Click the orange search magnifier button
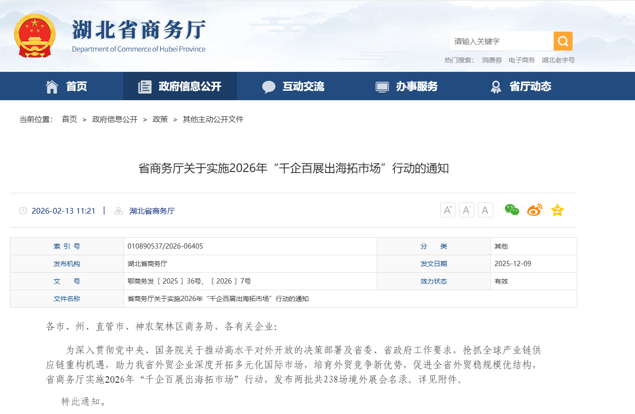 tap(563, 41)
